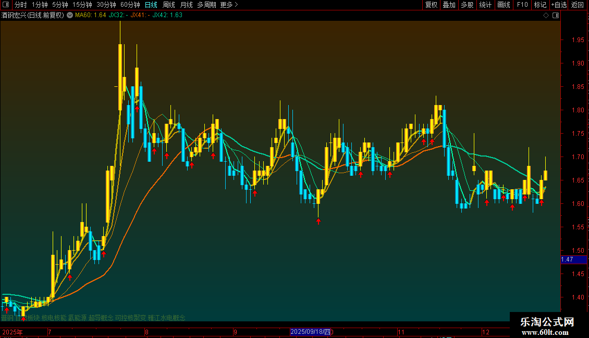Screen dimensions: 589x338
Task: Click the 2025年 label on time axis
Action: coord(13,332)
